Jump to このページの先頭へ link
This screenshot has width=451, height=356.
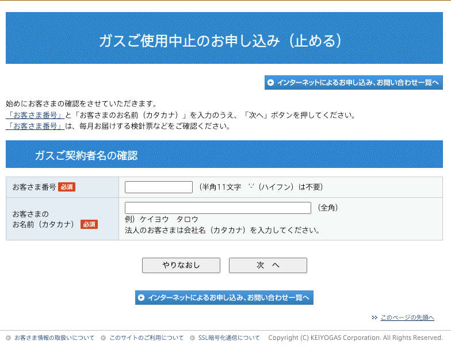tap(407, 317)
